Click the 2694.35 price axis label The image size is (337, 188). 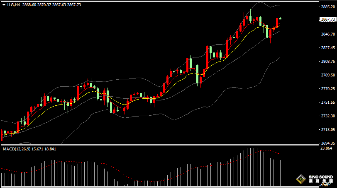click(x=328, y=143)
